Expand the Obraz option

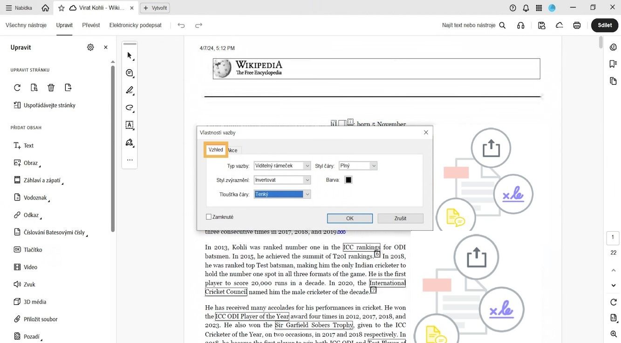(x=26, y=163)
